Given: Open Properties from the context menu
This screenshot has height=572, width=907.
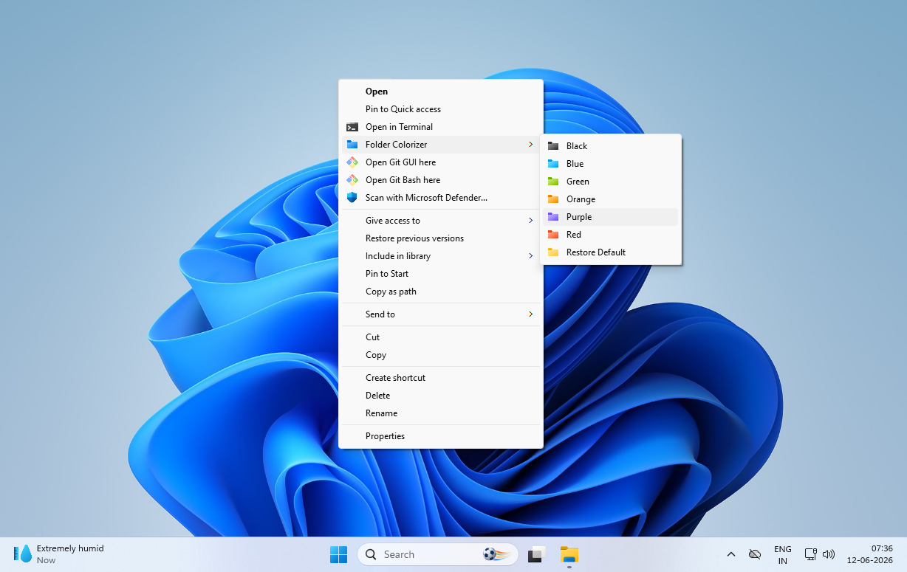Looking at the screenshot, I should click(x=441, y=436).
